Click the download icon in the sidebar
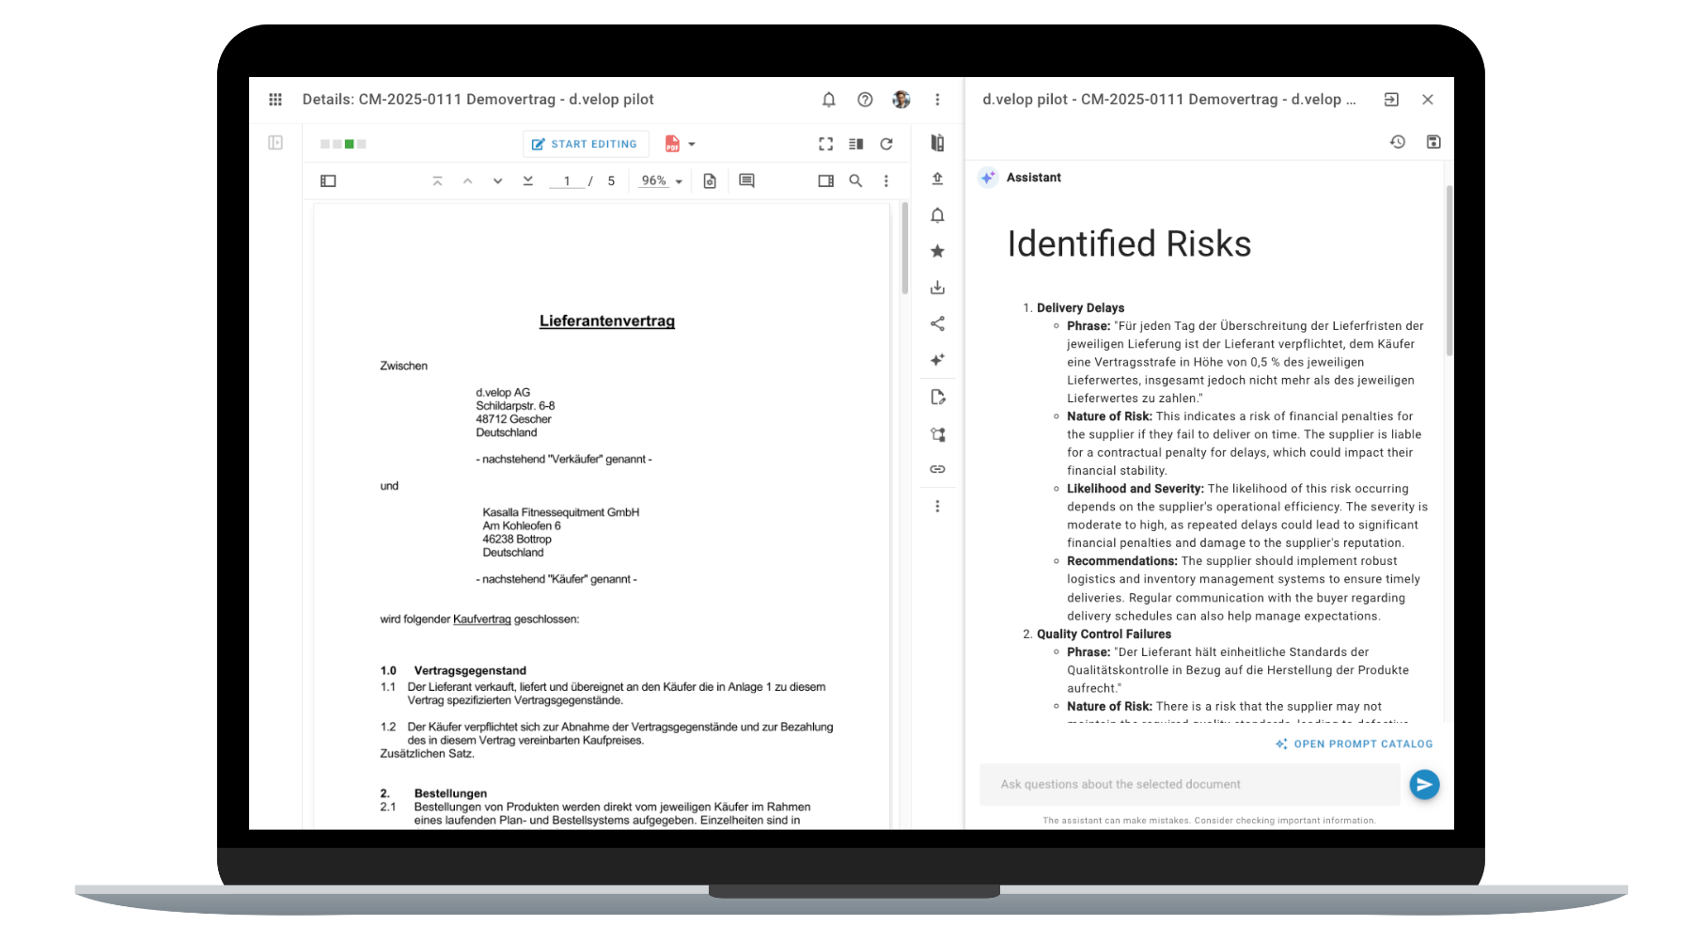Image resolution: width=1692 pixels, height=940 pixels. (x=937, y=288)
